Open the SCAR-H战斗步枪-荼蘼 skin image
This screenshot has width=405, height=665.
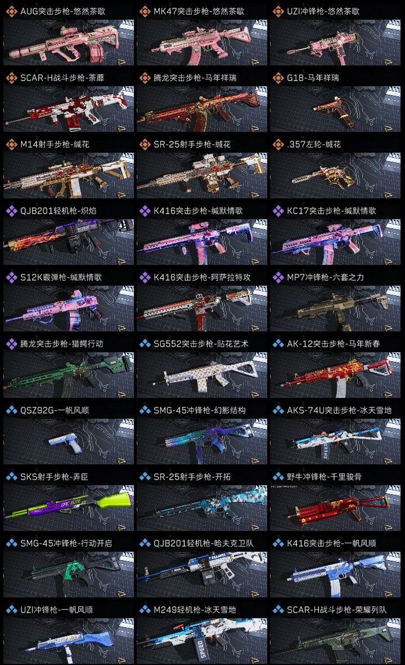69,109
